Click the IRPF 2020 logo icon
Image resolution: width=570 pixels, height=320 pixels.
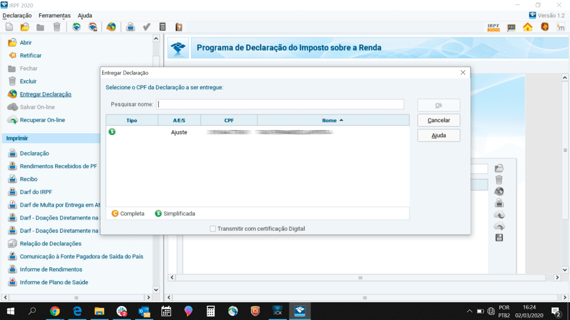(493, 27)
